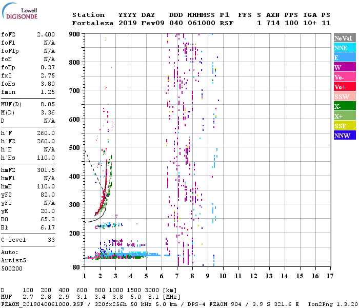The width and height of the screenshot is (359, 308).
Task: Select the pink Vo- legend swatch
Action: (345, 77)
